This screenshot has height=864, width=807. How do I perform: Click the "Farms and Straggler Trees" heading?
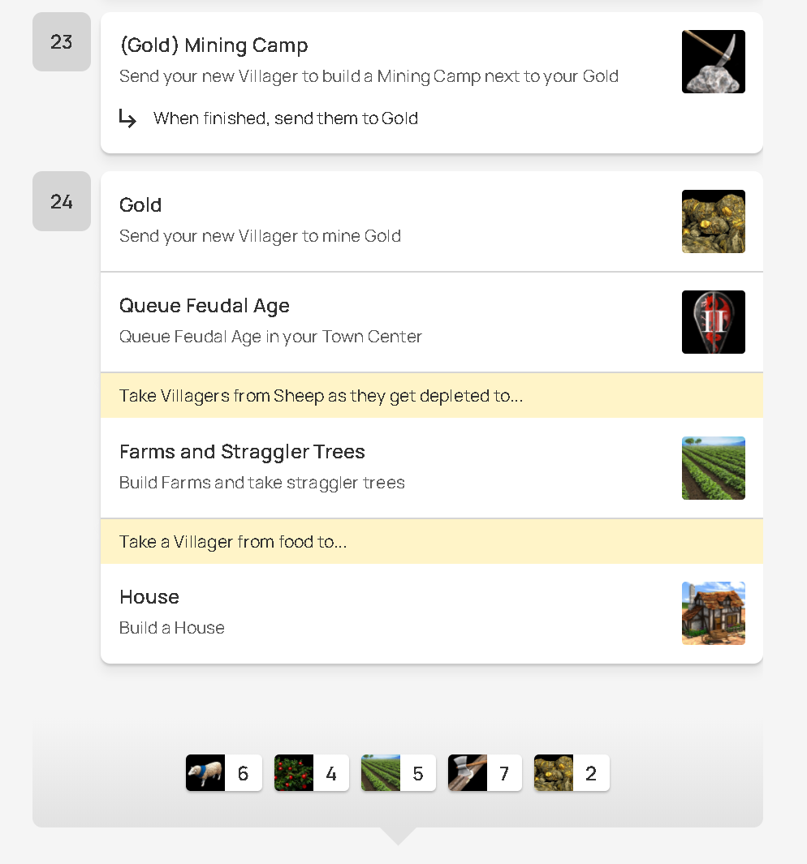(x=242, y=452)
